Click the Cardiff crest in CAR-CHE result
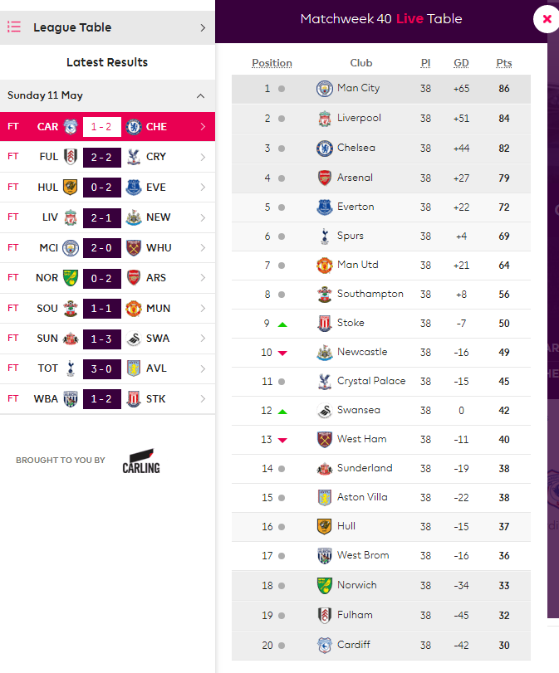The height and width of the screenshot is (673, 559). (x=71, y=127)
